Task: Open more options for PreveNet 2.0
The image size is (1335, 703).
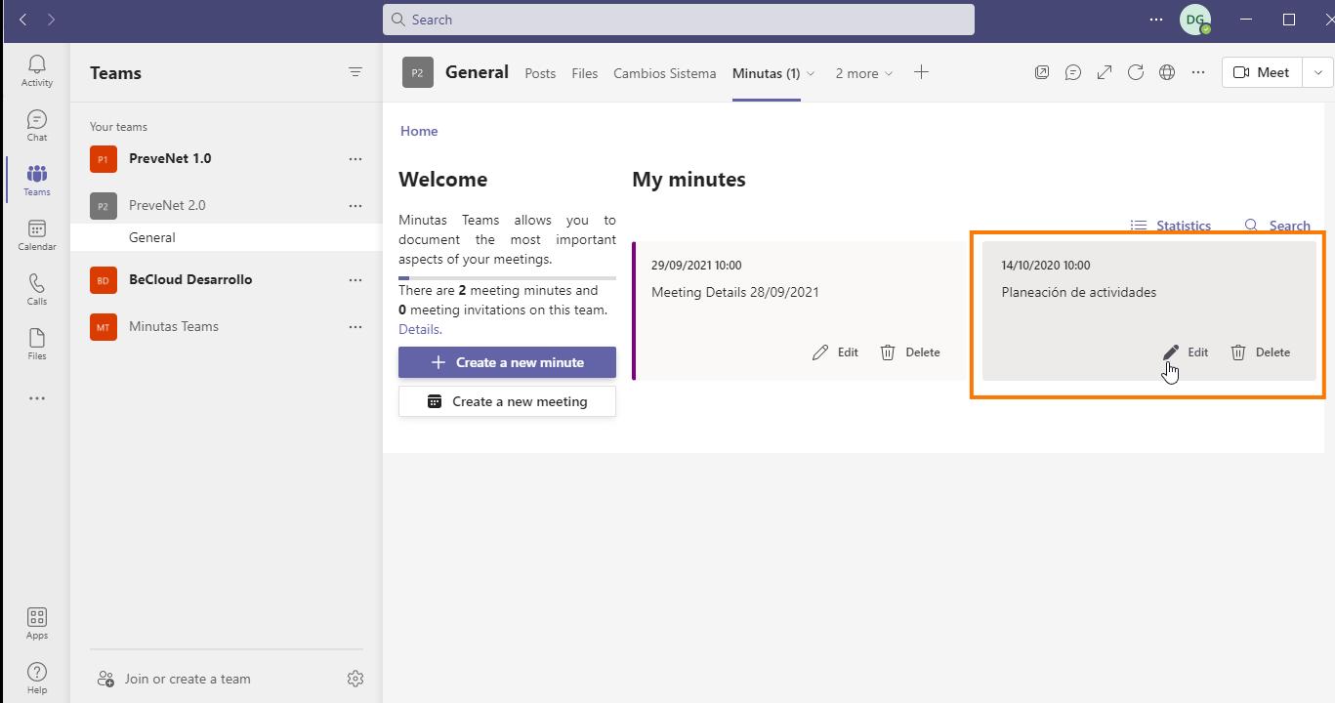Action: [x=355, y=205]
